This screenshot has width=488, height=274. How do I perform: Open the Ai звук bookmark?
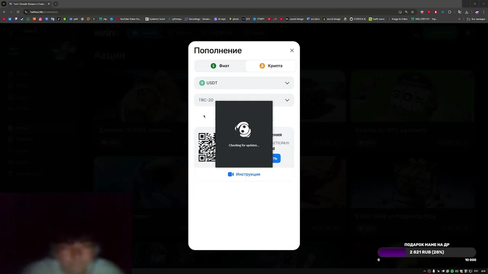click(x=220, y=19)
